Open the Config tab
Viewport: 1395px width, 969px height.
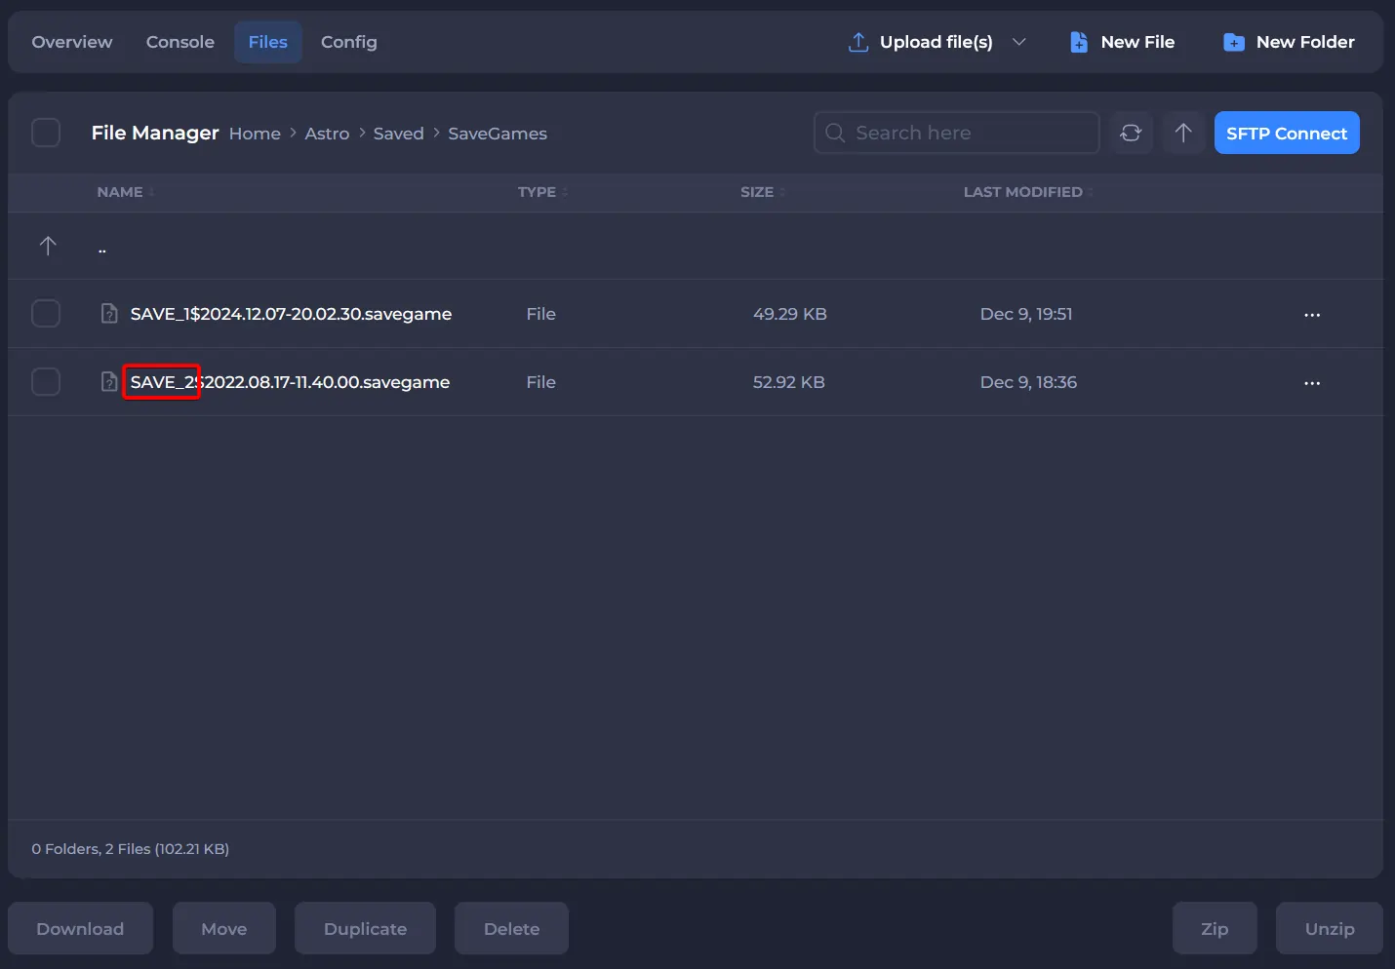349,42
